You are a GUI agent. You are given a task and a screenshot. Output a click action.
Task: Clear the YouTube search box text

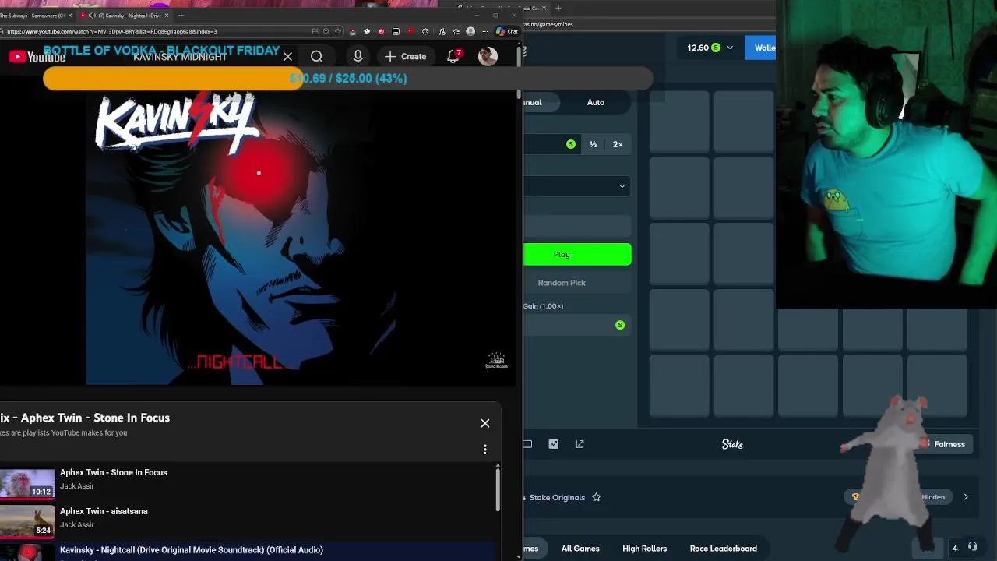click(287, 56)
